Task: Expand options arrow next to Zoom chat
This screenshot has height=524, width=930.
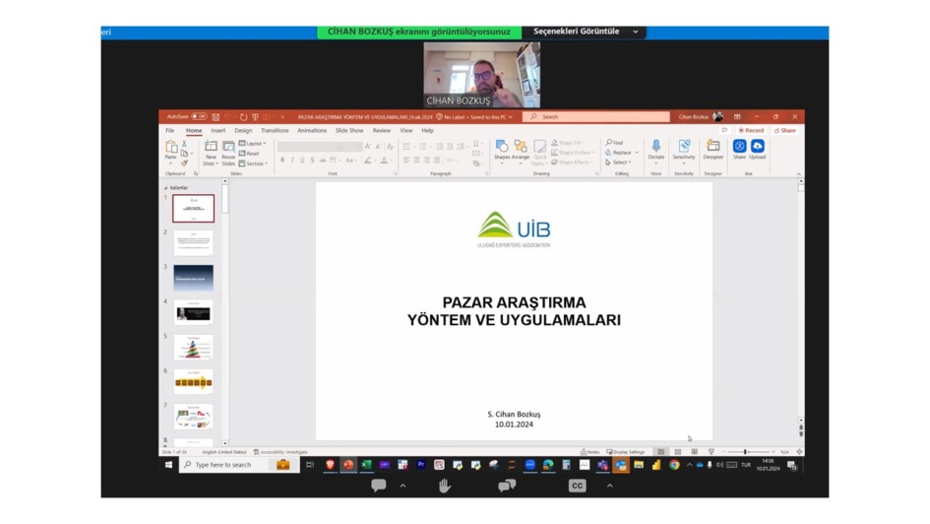Action: point(403,486)
